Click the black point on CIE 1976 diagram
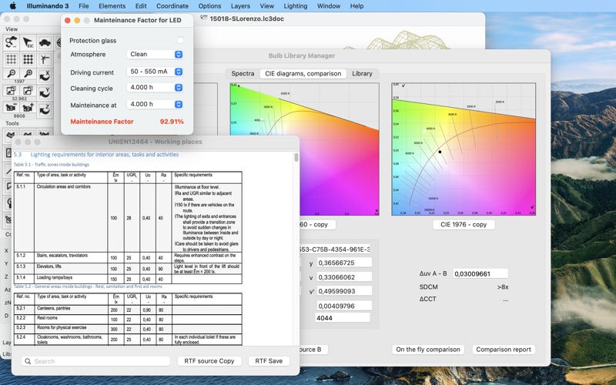This screenshot has height=385, width=616. point(440,152)
